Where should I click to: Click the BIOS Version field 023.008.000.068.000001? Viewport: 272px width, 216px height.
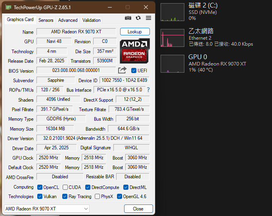coord(76,70)
